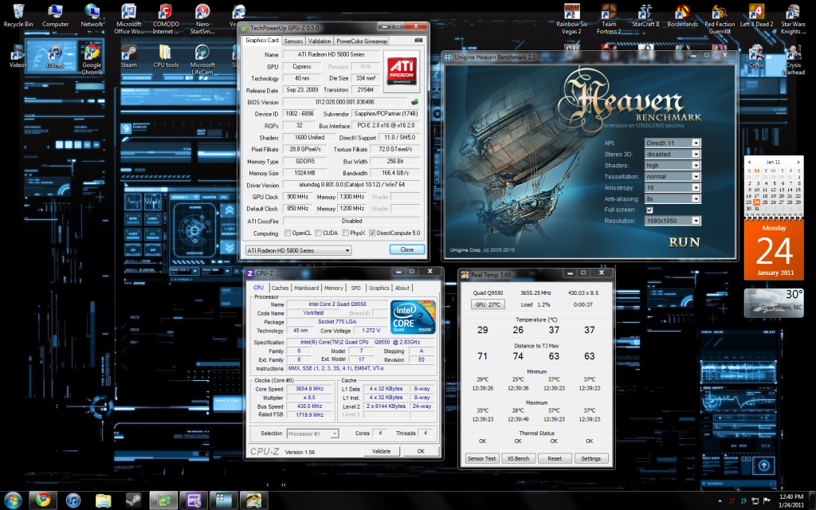Open the PowerColor Giveaway tab
The image size is (816, 510).
(362, 41)
